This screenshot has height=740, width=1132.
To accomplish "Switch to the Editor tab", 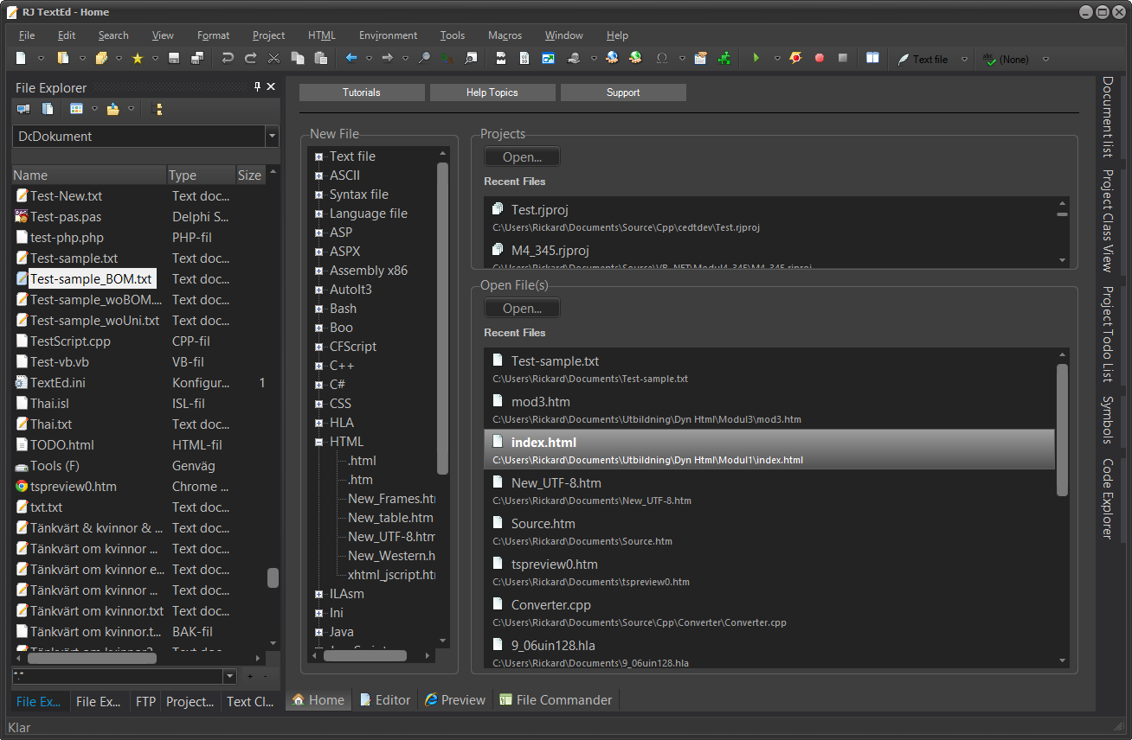I will click(x=384, y=700).
